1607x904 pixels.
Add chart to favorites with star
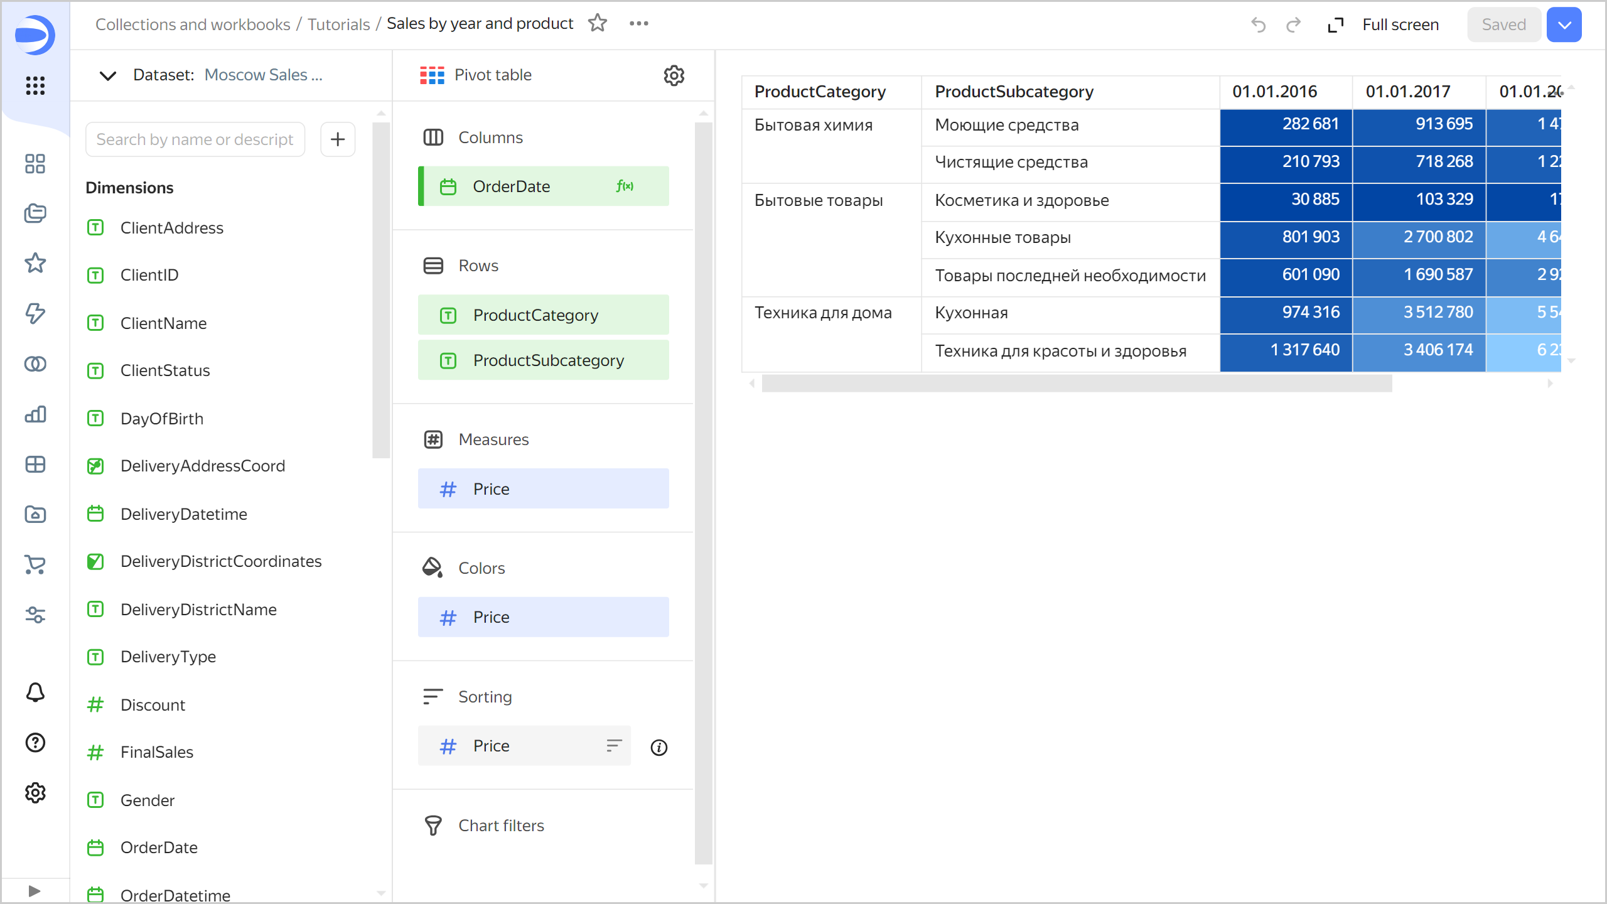(x=597, y=24)
